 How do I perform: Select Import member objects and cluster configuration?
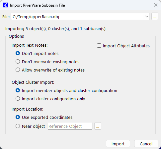(18, 90)
